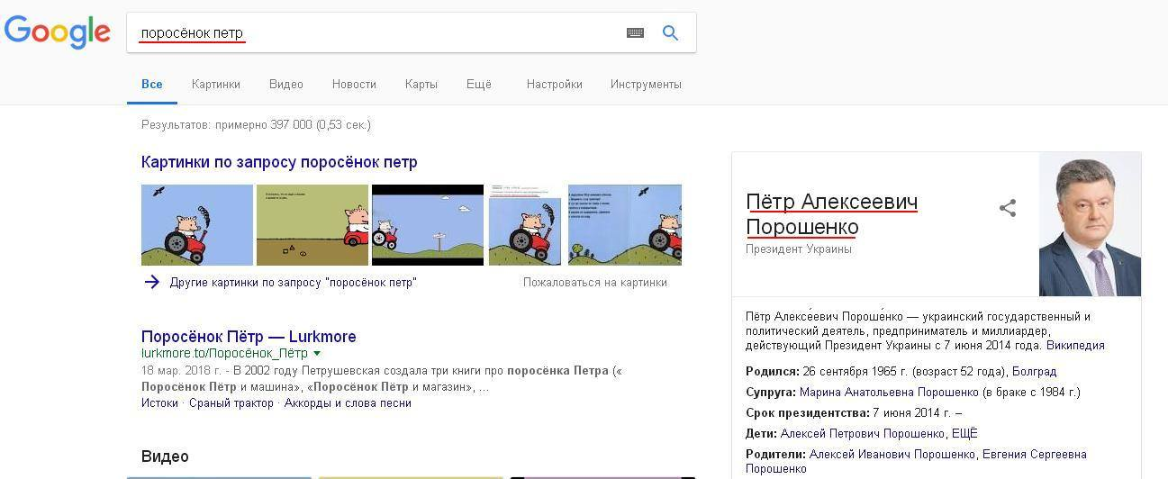Screen dimensions: 1168x479
Task: Share the Порошенко knowledge panel
Action: click(1008, 208)
